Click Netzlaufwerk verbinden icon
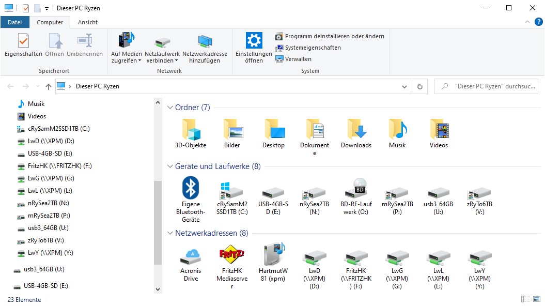This screenshot has height=306, width=545. point(162,42)
